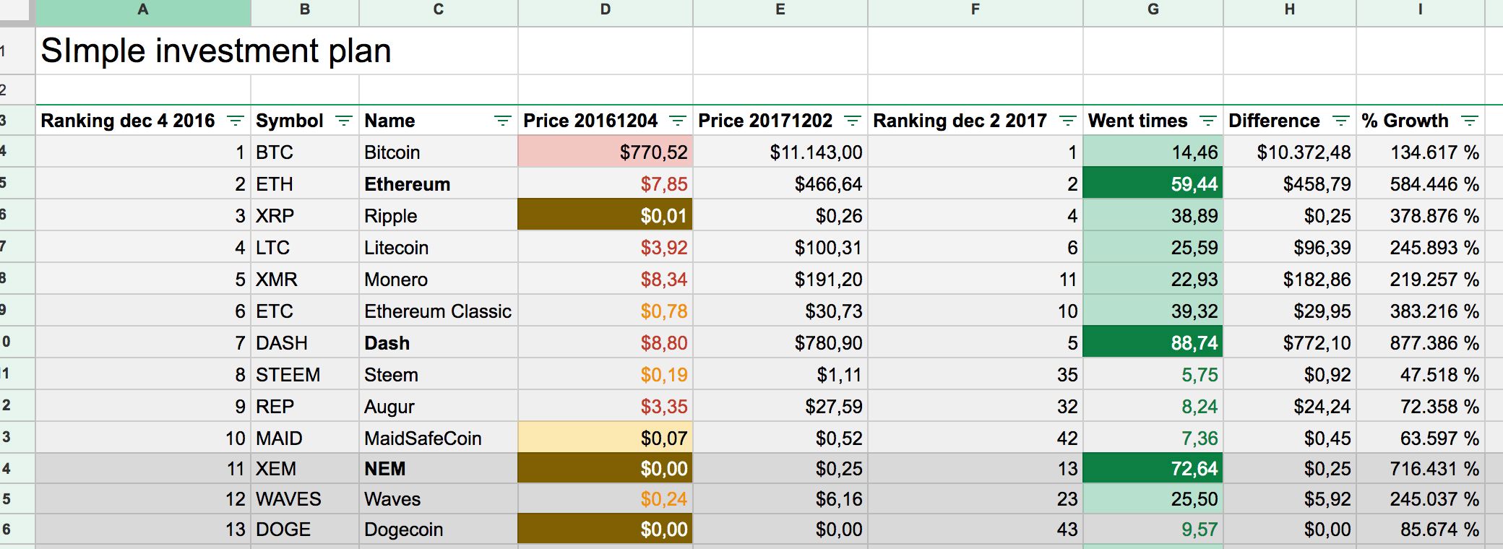Screen dimensions: 1503x549
Task: Click the Monero name cell
Action: point(439,280)
